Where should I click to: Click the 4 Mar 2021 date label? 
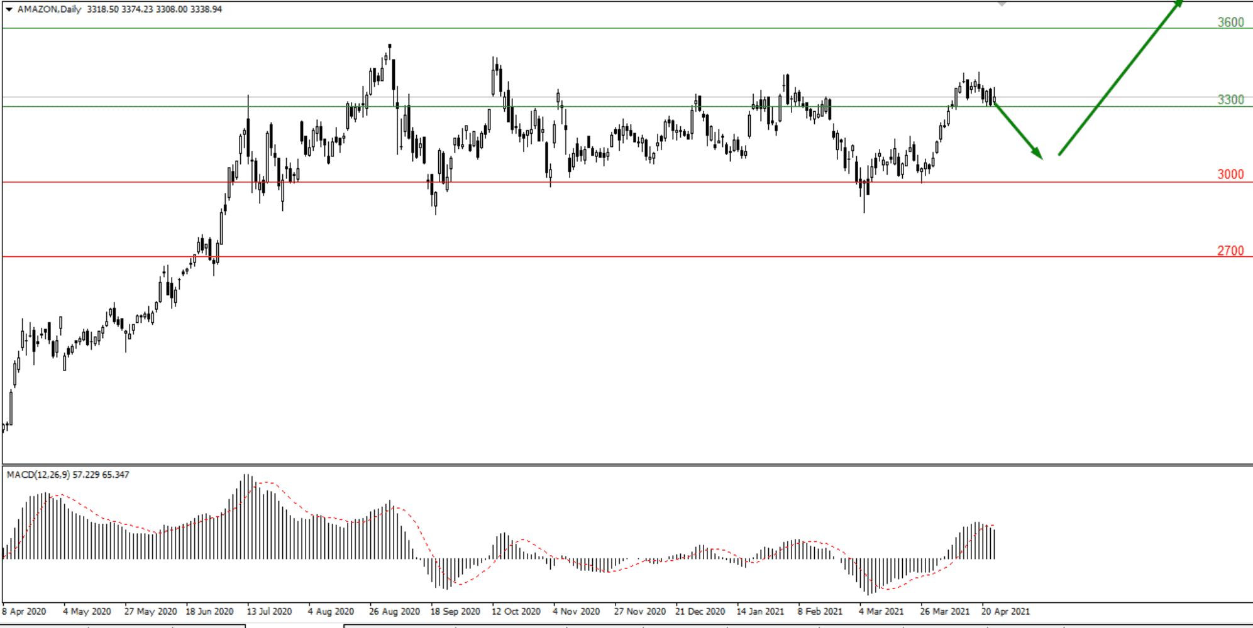click(x=881, y=611)
